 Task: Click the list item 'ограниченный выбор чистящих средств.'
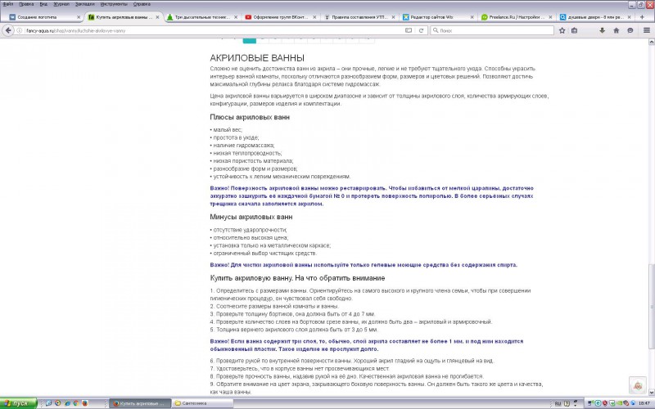pyautogui.click(x=264, y=254)
